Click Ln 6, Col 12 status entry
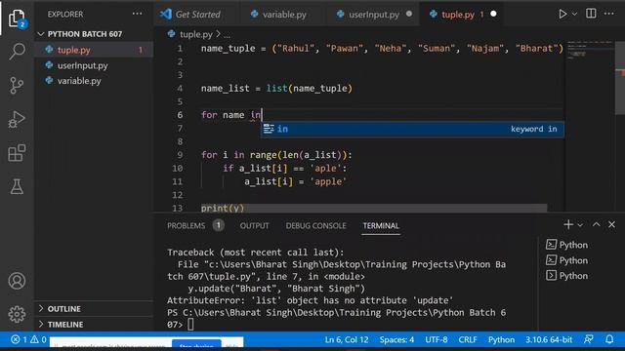Viewport: 625px width, 351px height. (347, 340)
